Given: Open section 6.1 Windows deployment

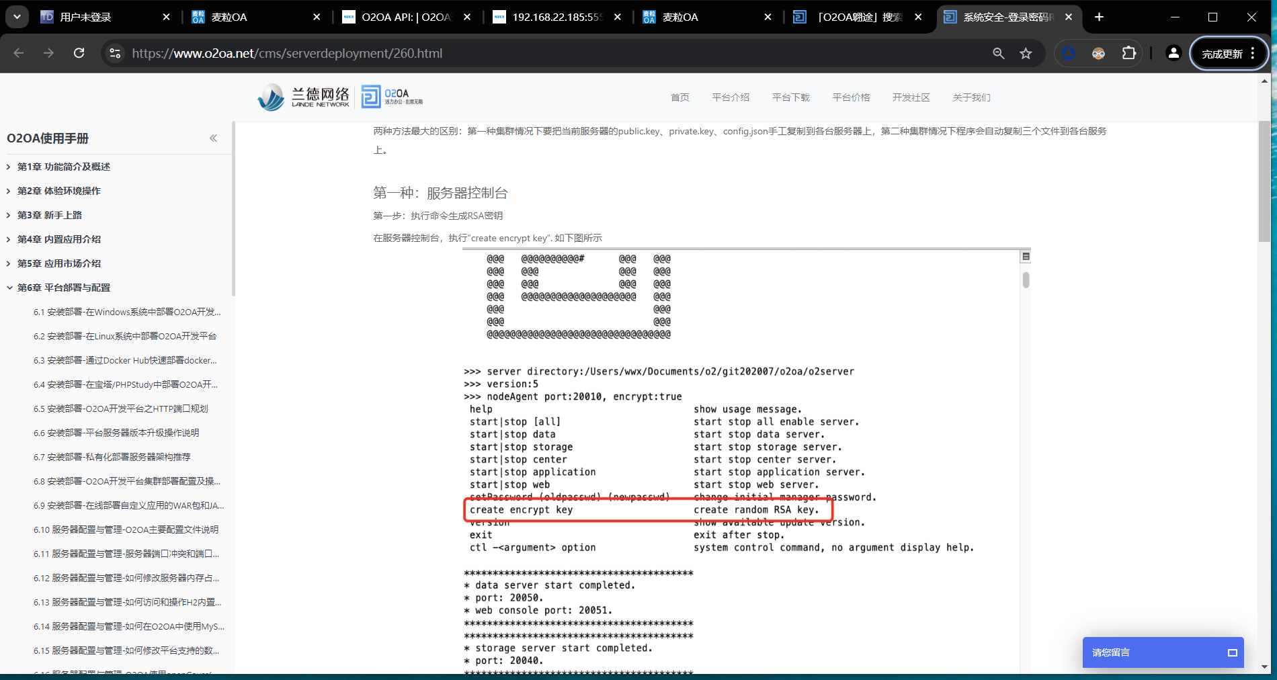Looking at the screenshot, I should [127, 312].
